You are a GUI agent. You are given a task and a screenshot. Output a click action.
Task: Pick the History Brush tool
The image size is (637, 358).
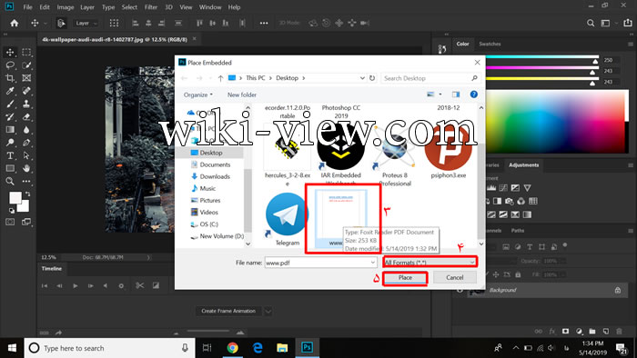10,117
